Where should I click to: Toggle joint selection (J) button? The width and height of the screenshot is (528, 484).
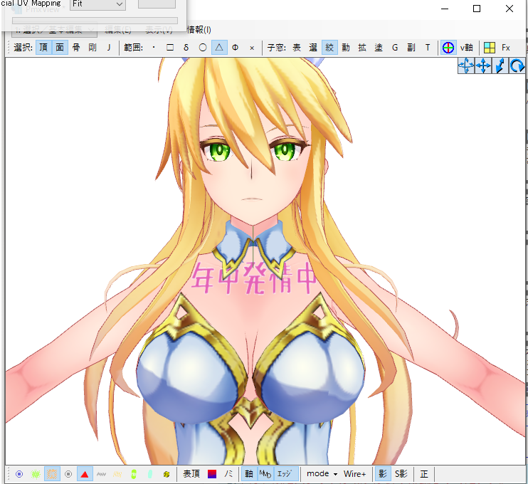point(109,48)
